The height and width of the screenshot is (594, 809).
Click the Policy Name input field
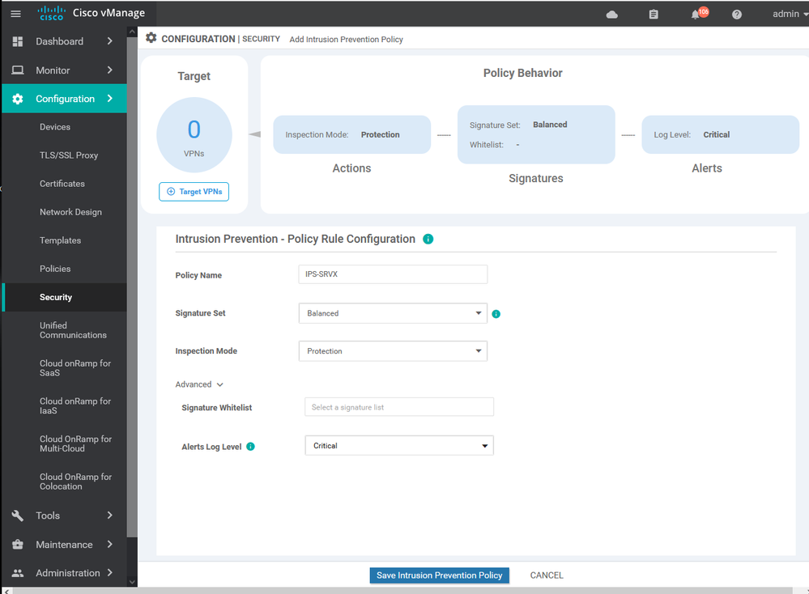393,274
